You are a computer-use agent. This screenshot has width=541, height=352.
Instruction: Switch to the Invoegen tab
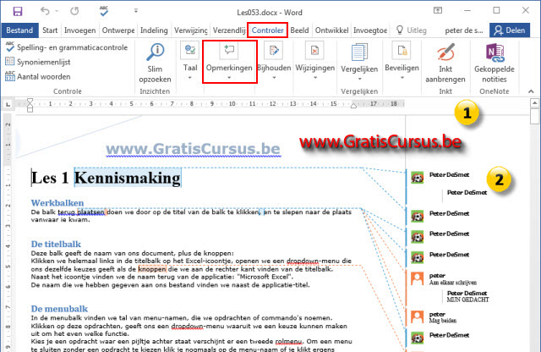pyautogui.click(x=79, y=30)
